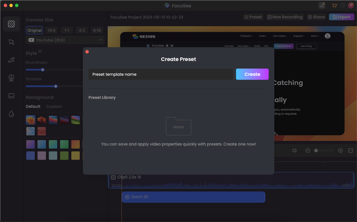Close the Create Preset dialog
Screen dimensions: 357x222
click(x=87, y=52)
